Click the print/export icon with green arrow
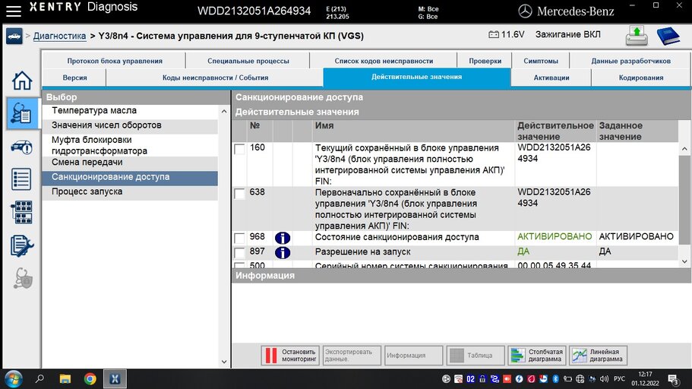 click(x=637, y=36)
